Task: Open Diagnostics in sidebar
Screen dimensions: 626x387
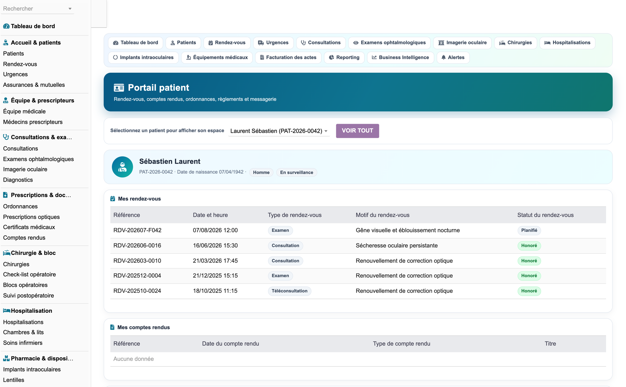Action: (x=18, y=180)
